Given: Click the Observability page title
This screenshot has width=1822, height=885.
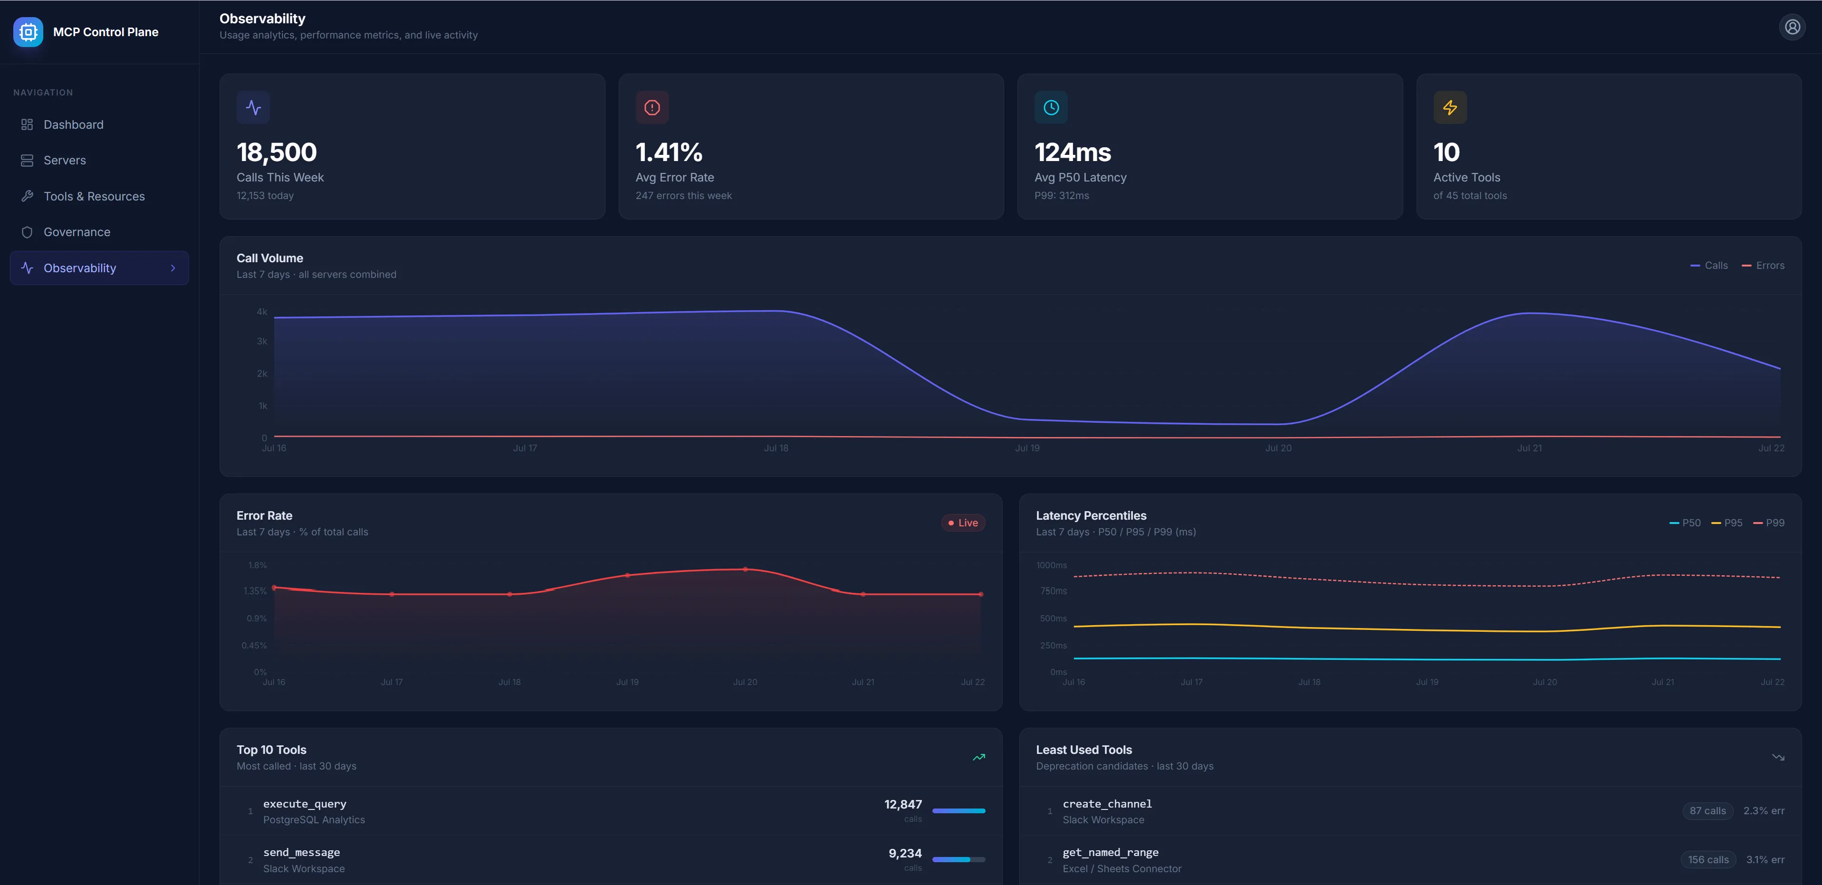Looking at the screenshot, I should (x=262, y=19).
